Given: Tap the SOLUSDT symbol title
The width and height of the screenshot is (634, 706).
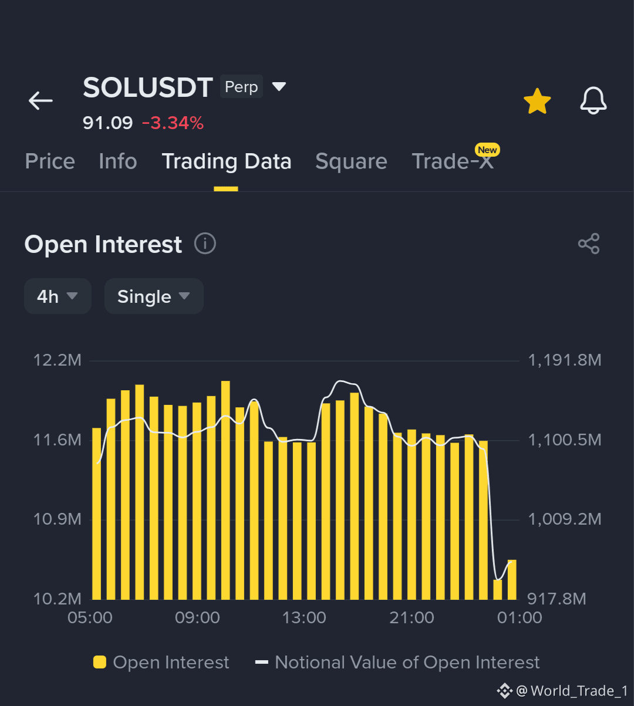Looking at the screenshot, I should coord(148,88).
